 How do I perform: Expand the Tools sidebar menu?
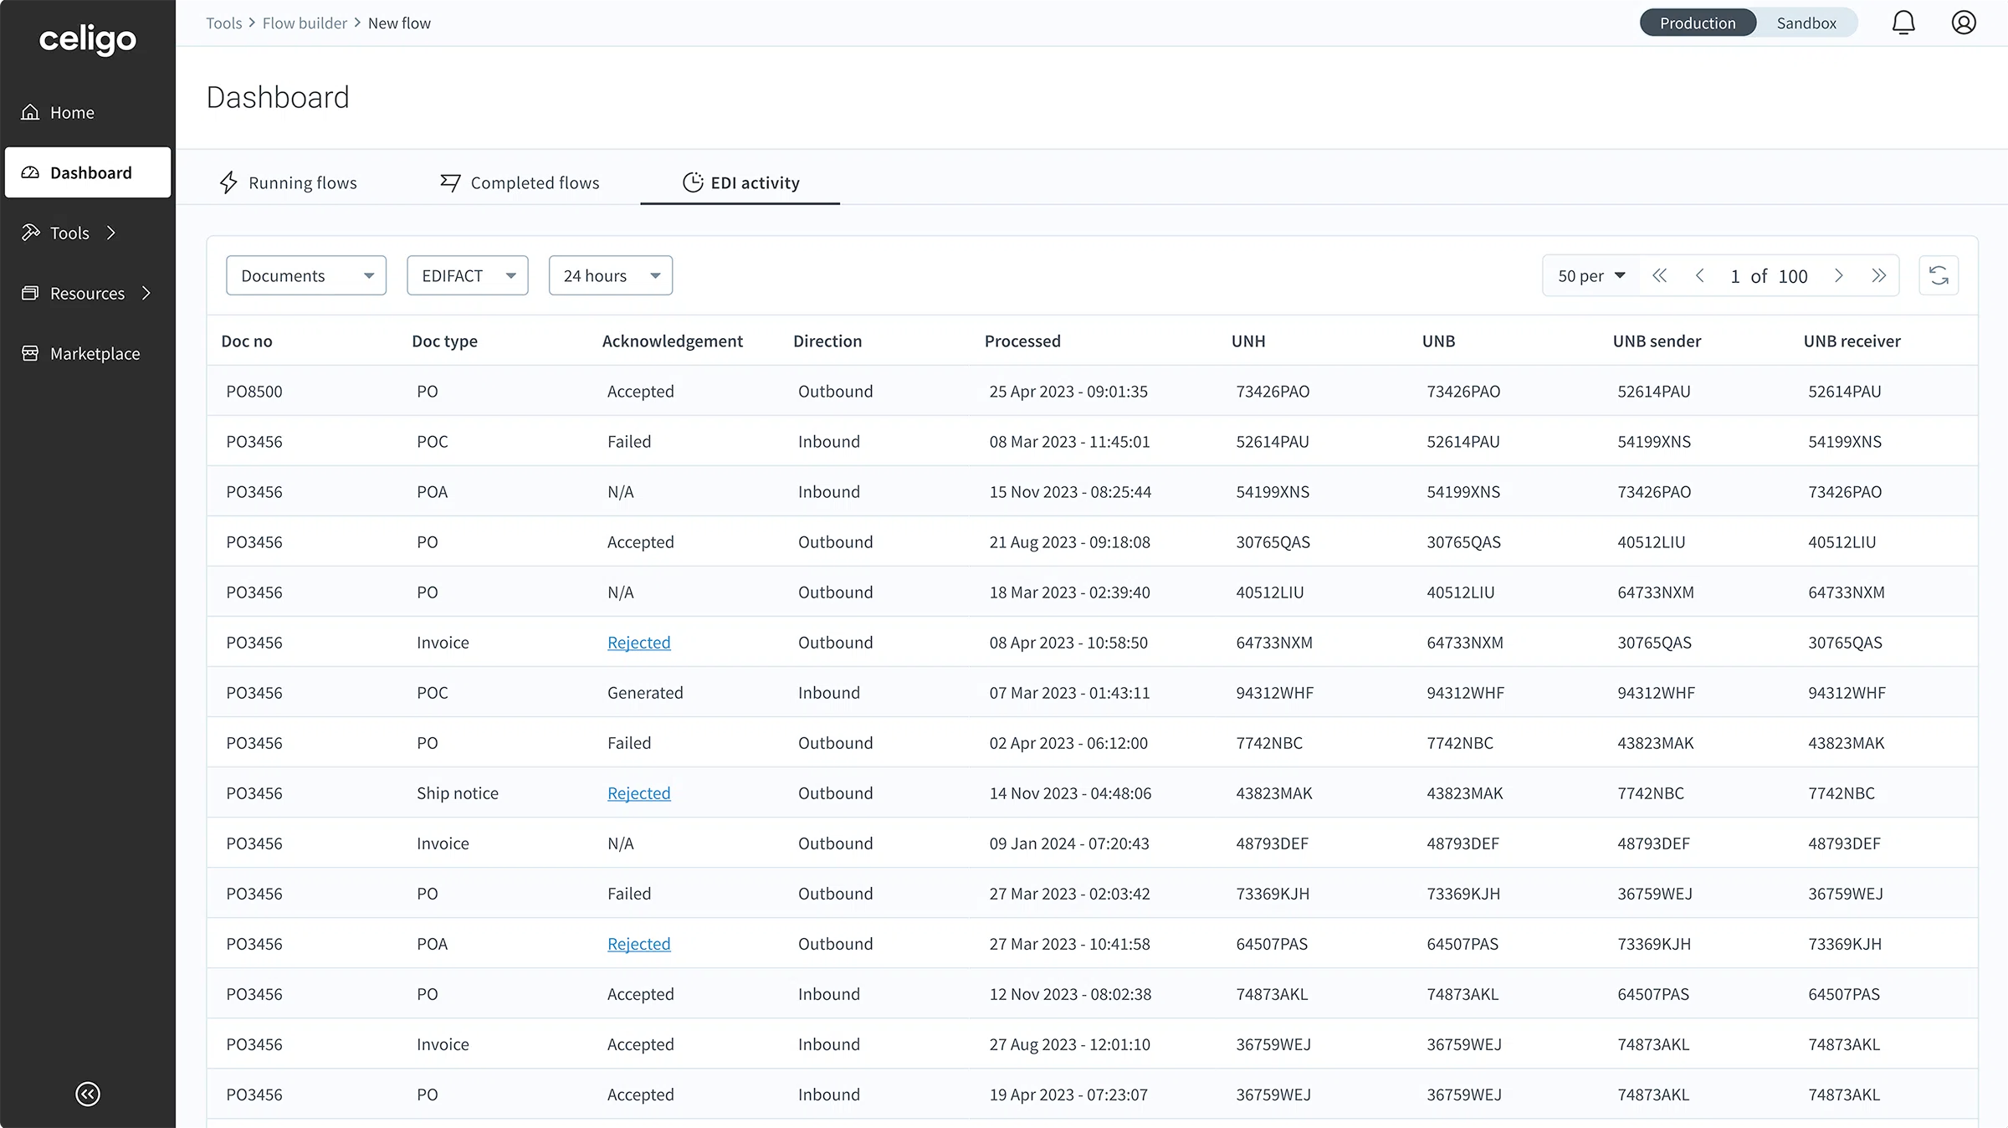click(69, 233)
